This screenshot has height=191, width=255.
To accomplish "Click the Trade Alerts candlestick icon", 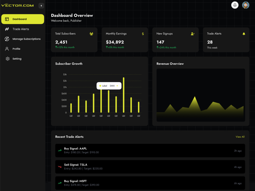I will coord(7,29).
